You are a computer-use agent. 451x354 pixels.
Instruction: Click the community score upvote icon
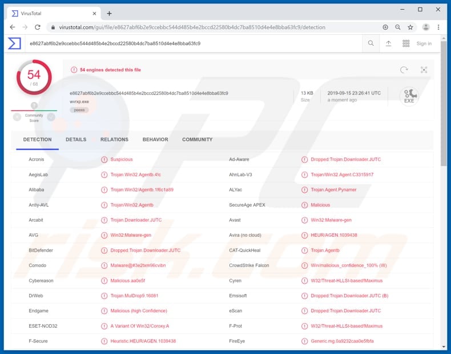point(51,117)
